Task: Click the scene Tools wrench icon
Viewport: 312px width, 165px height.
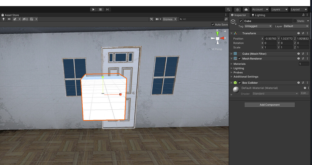Action: click(151, 19)
